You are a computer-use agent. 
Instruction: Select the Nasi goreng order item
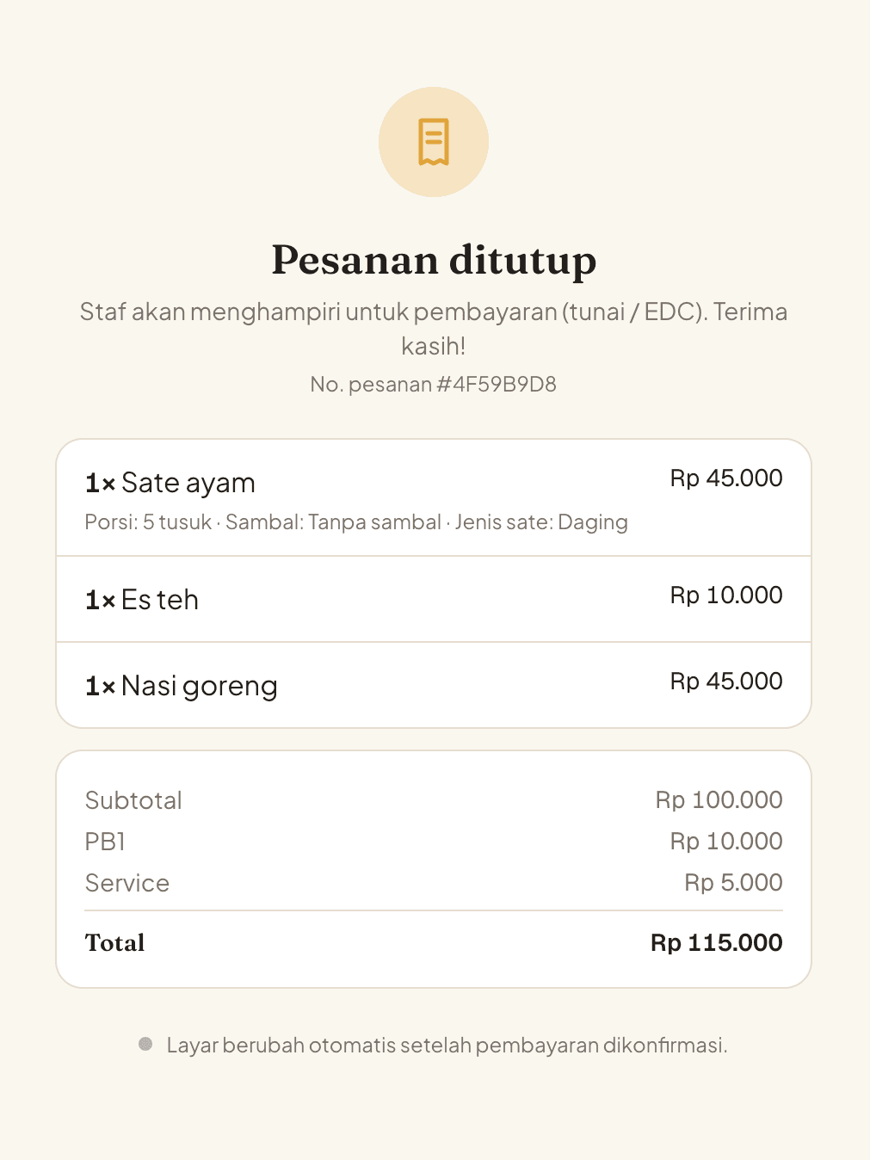[434, 685]
